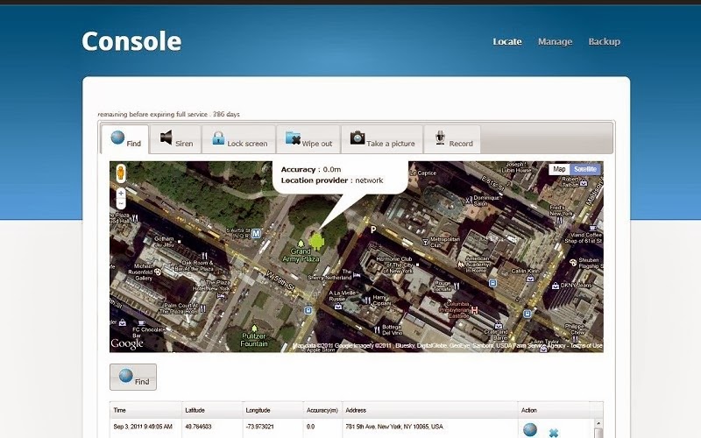Click the Action column header
This screenshot has height=438, width=701.
[x=554, y=410]
